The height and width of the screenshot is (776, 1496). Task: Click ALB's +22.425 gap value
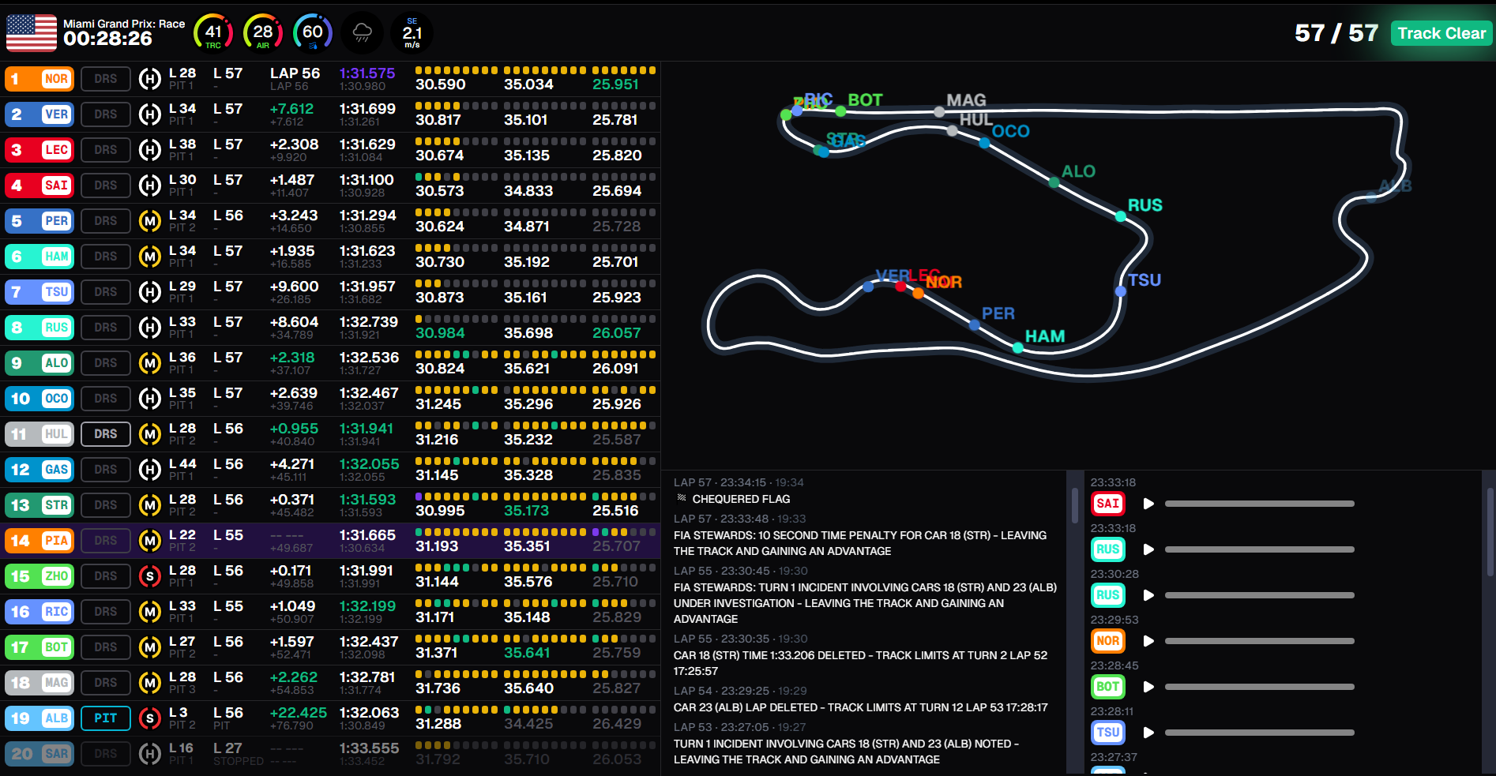(299, 713)
